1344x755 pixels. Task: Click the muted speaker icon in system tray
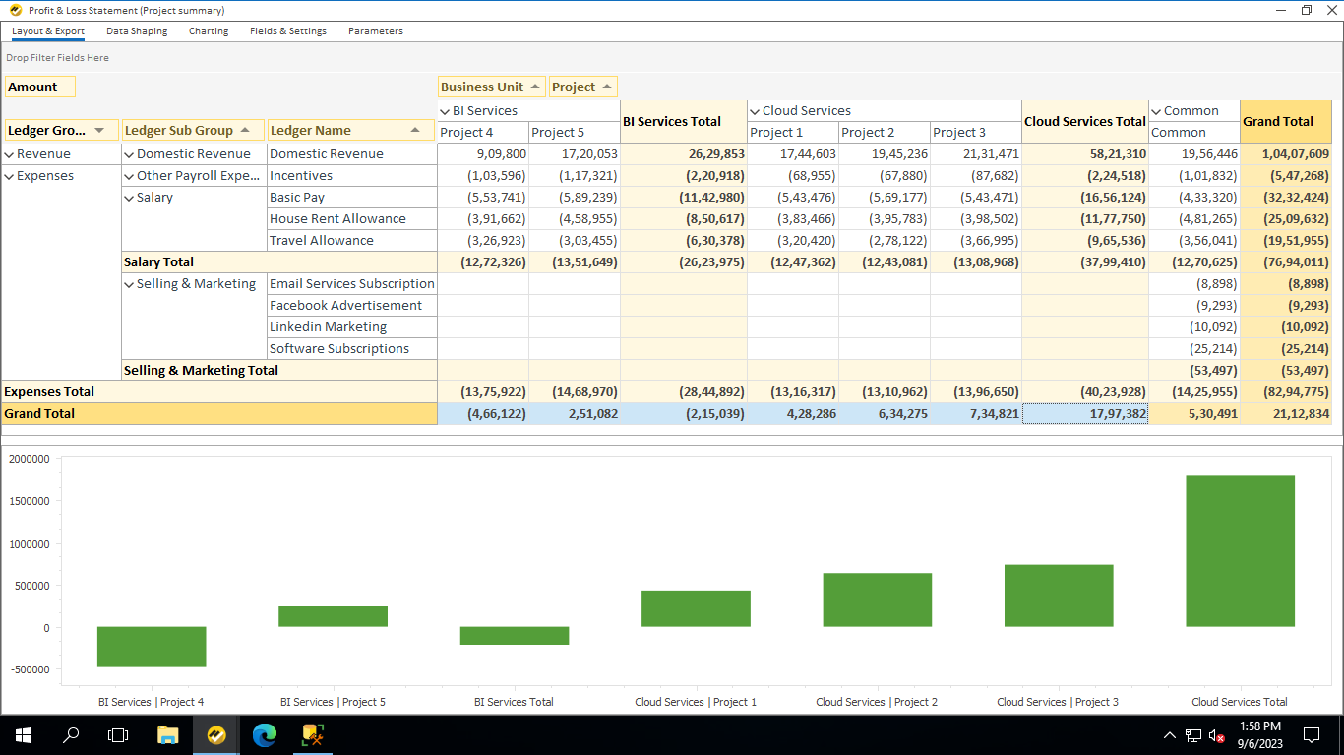1213,734
